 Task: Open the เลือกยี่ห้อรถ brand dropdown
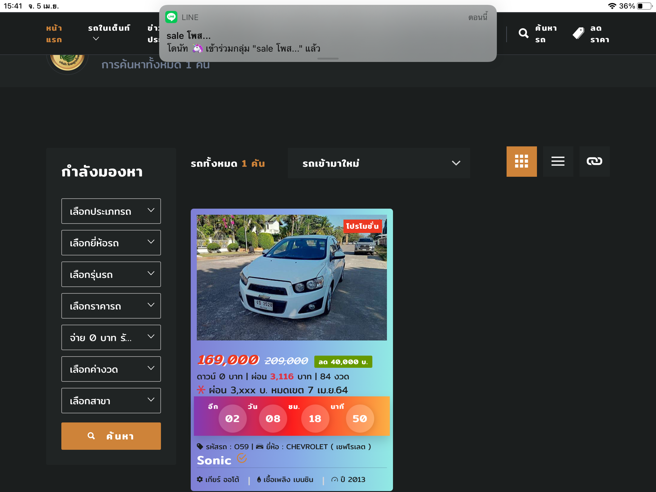click(111, 243)
